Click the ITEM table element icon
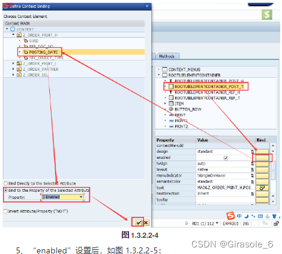 (171, 104)
